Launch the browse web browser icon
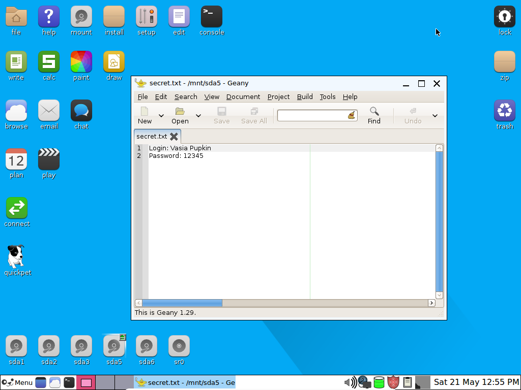This screenshot has width=521, height=390. click(16, 110)
